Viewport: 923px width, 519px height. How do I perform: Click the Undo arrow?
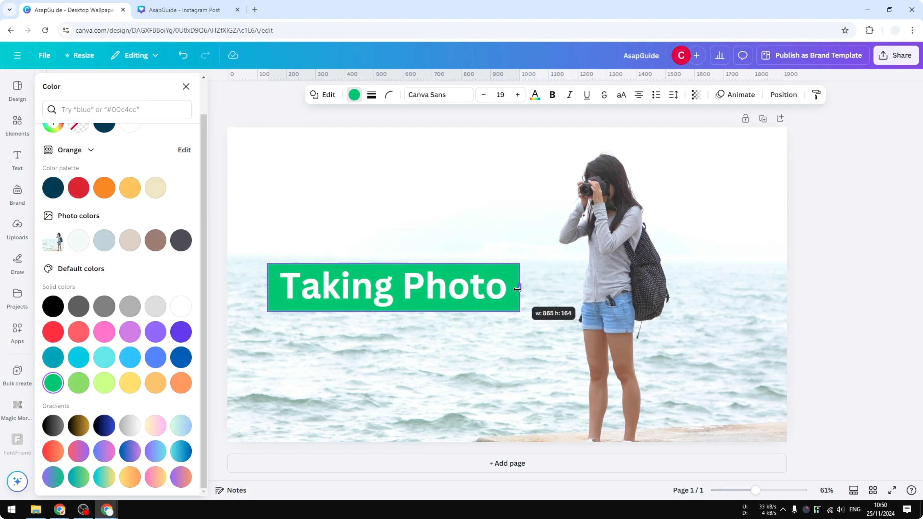[x=183, y=55]
